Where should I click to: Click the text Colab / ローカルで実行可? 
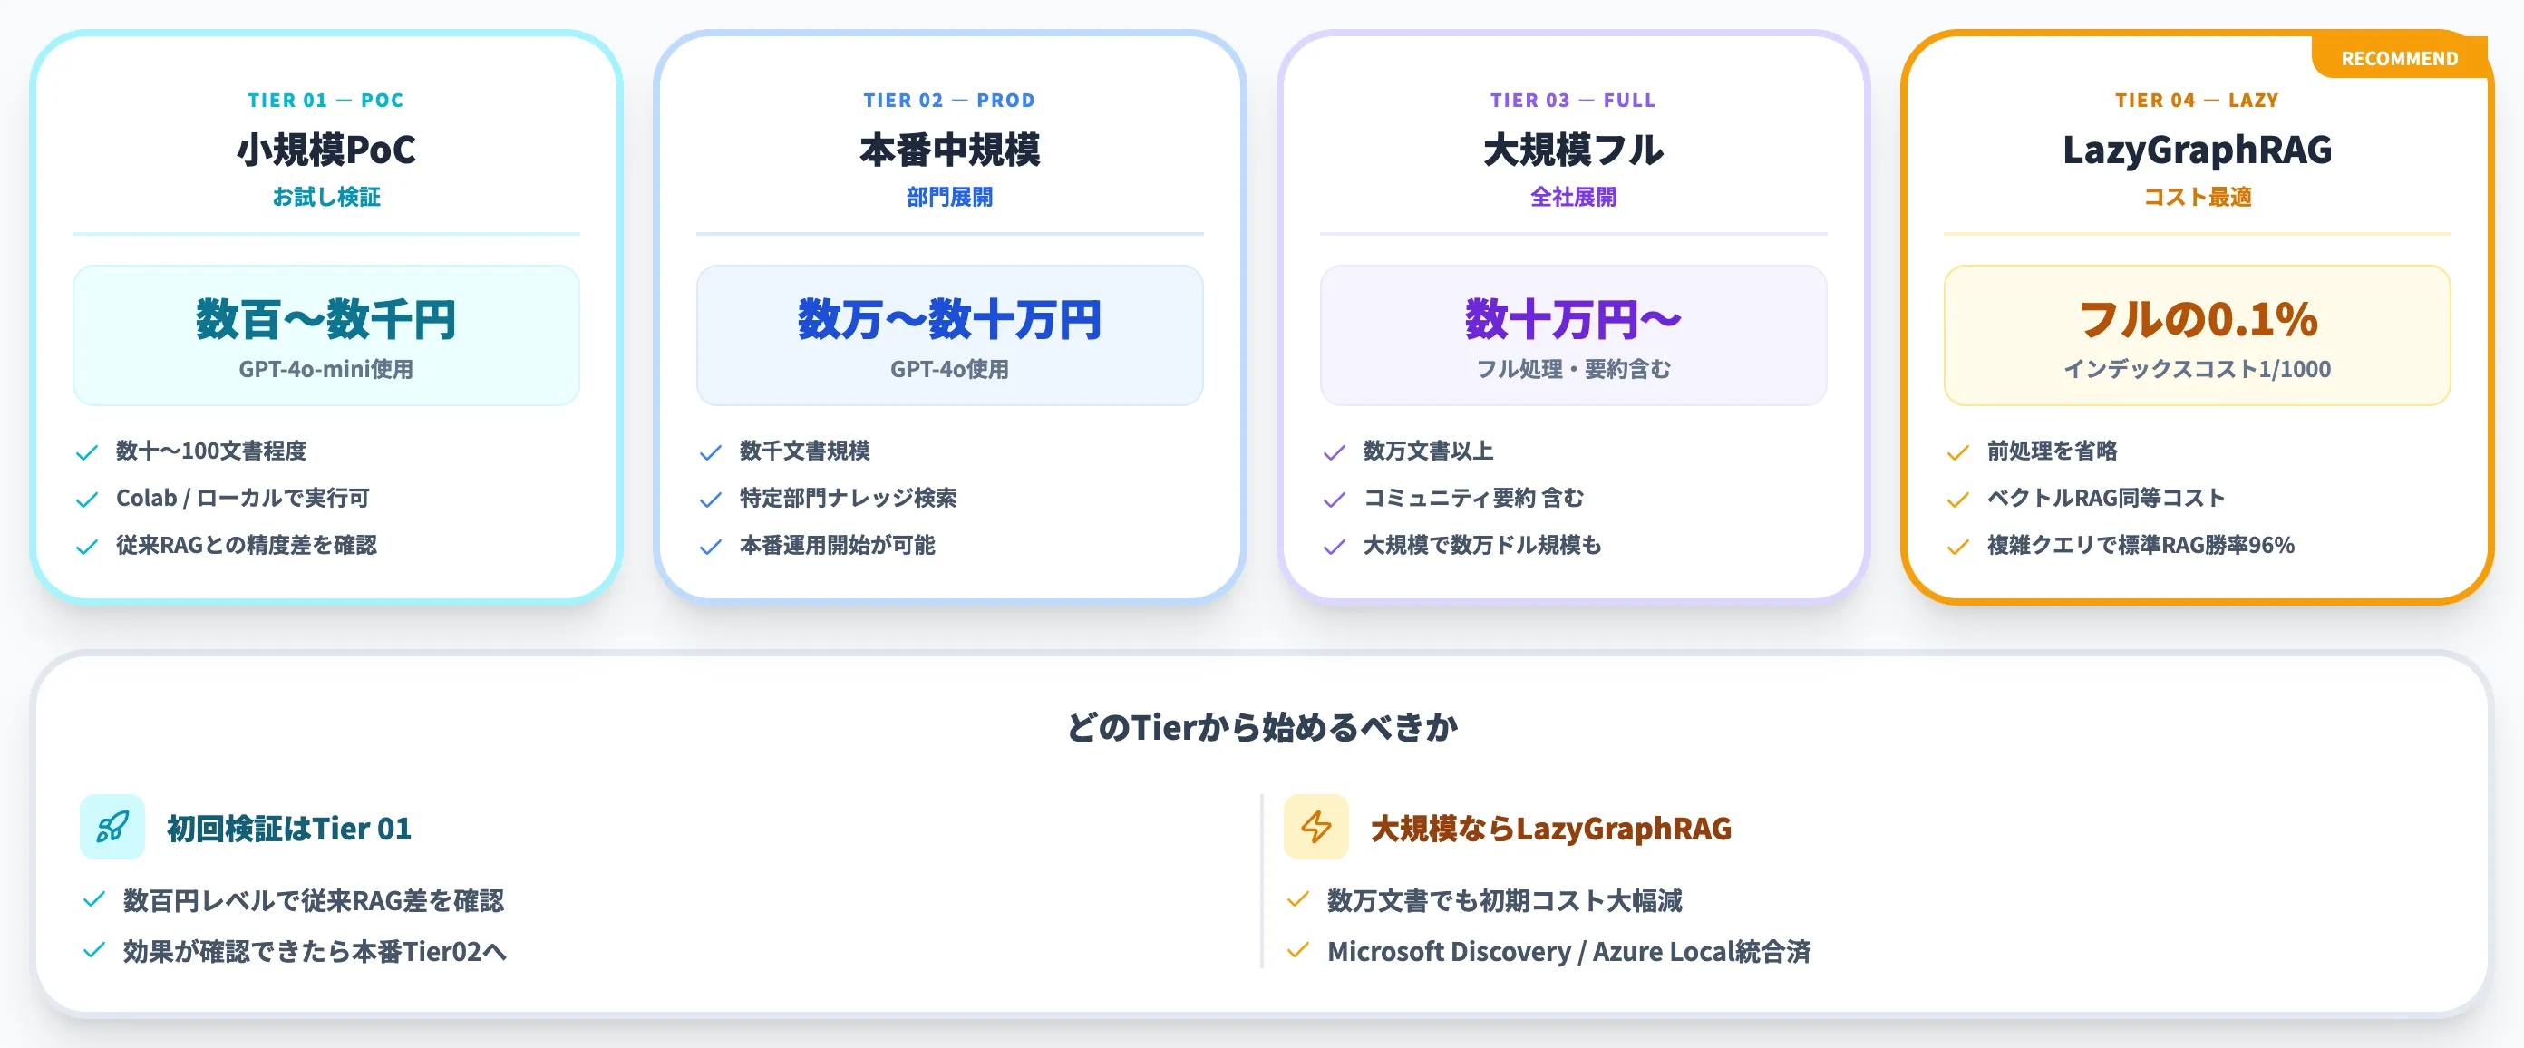click(243, 499)
